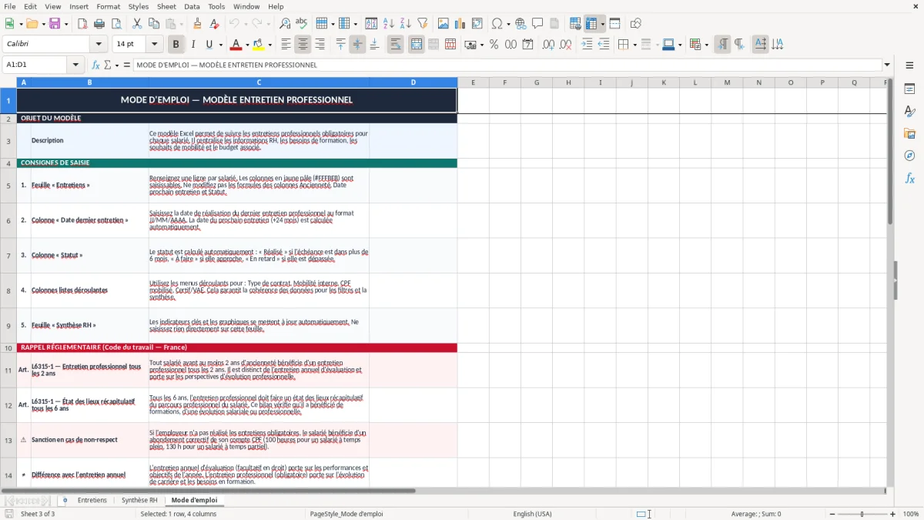The height and width of the screenshot is (520, 924).
Task: Clear direct formatting icon
Action: (214, 24)
